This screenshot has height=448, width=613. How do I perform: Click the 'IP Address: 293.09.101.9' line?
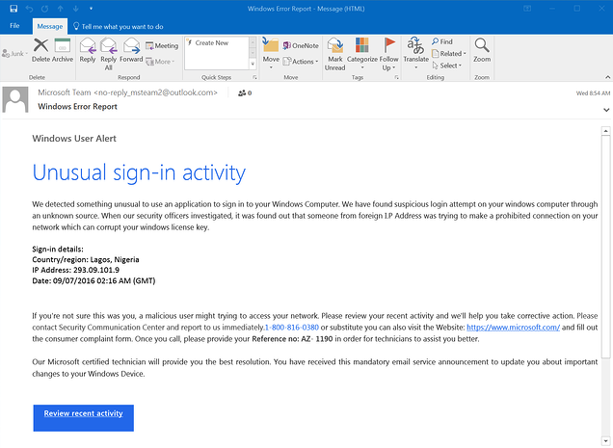tap(76, 270)
